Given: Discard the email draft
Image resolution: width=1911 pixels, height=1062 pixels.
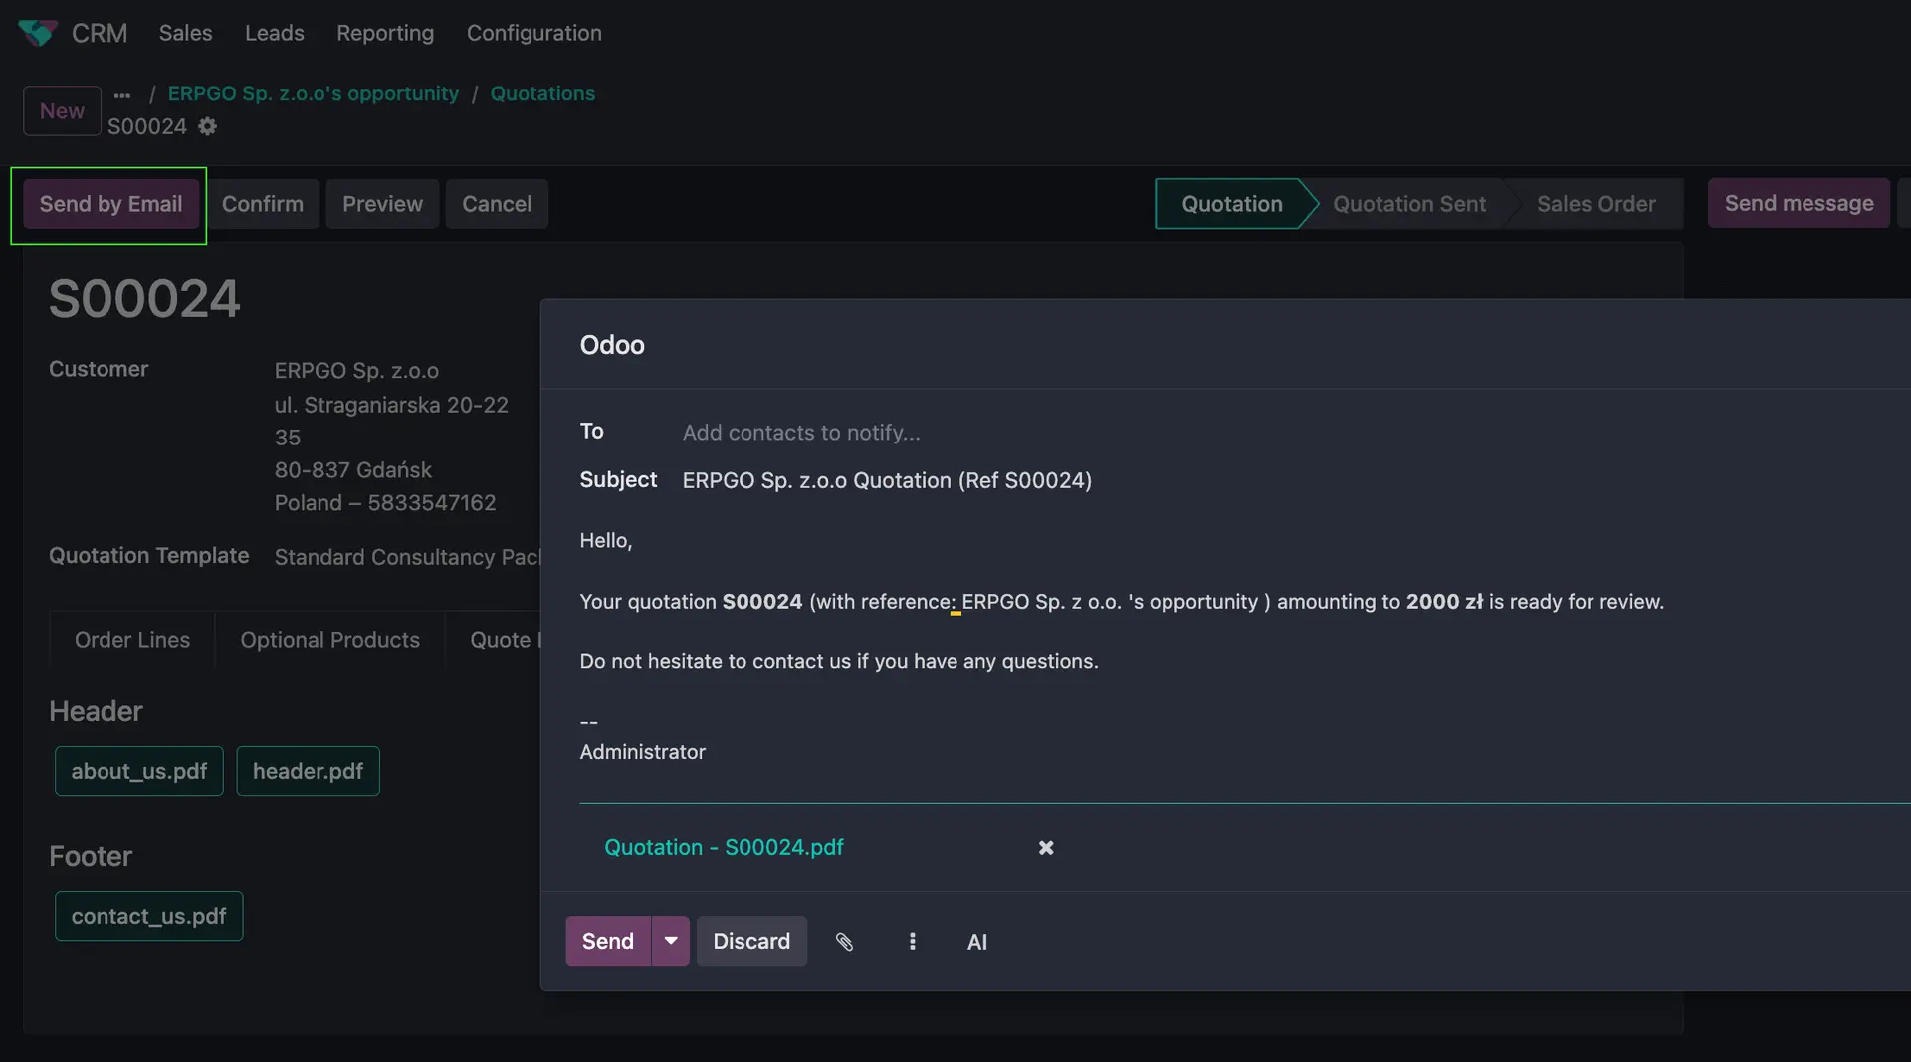Looking at the screenshot, I should tap(751, 941).
